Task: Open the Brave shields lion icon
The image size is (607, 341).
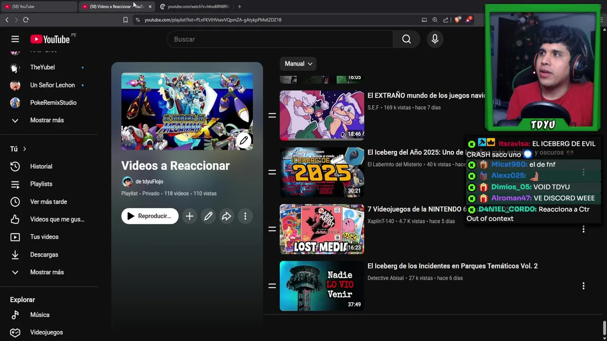Action: point(458,20)
